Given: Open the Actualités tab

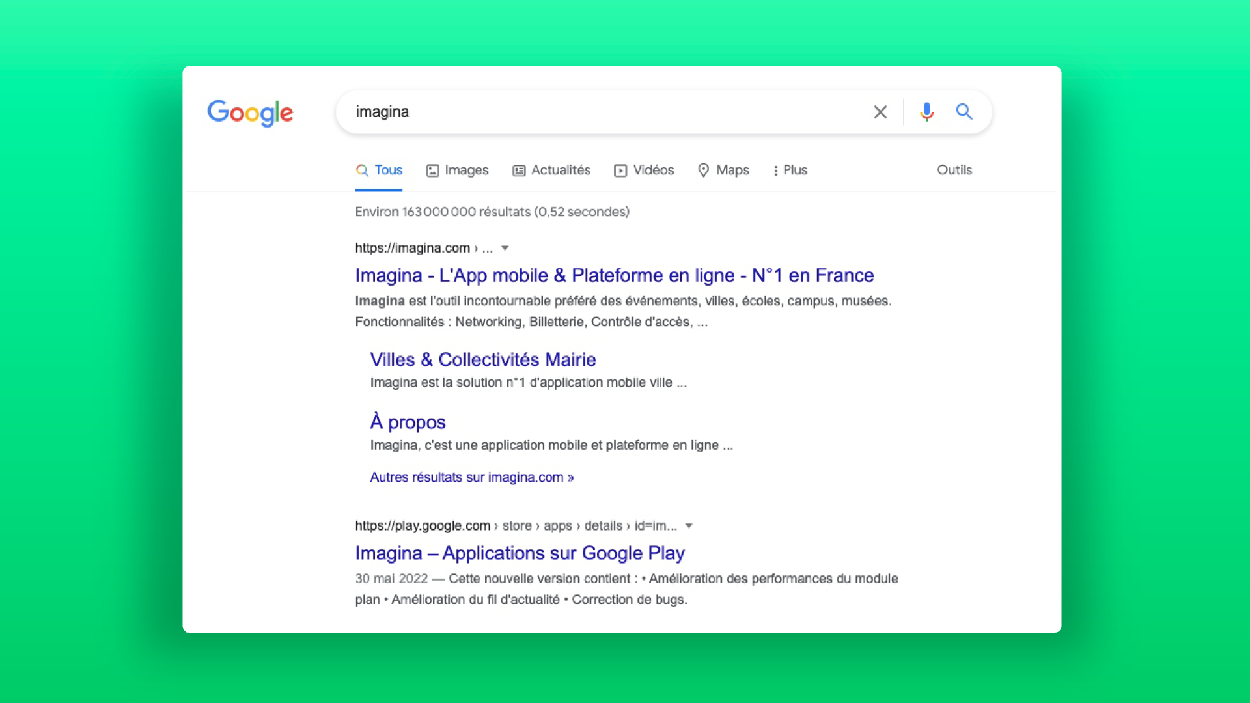Looking at the screenshot, I should [551, 171].
